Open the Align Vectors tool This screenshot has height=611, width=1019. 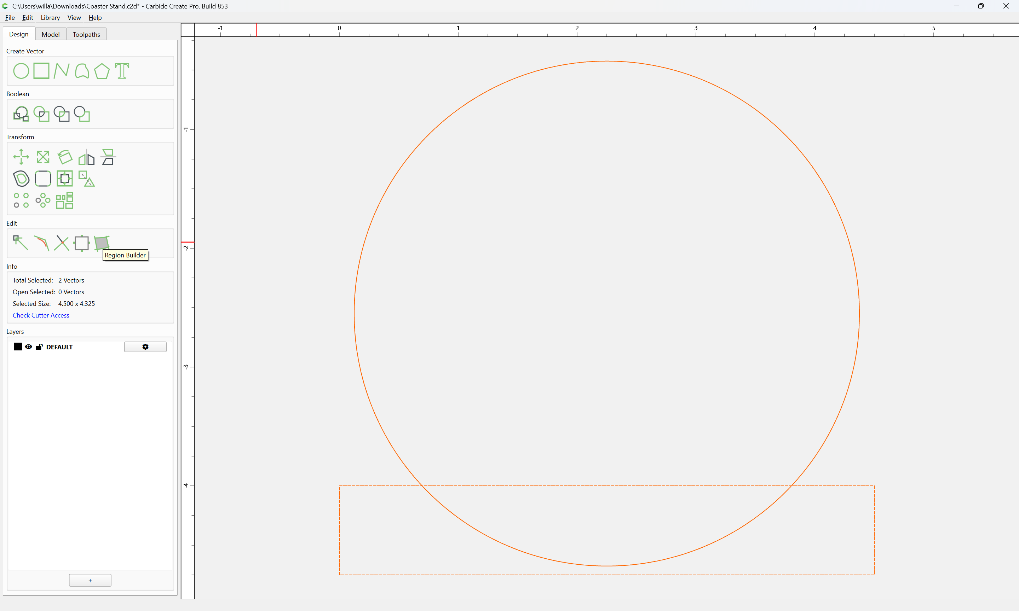pyautogui.click(x=65, y=179)
